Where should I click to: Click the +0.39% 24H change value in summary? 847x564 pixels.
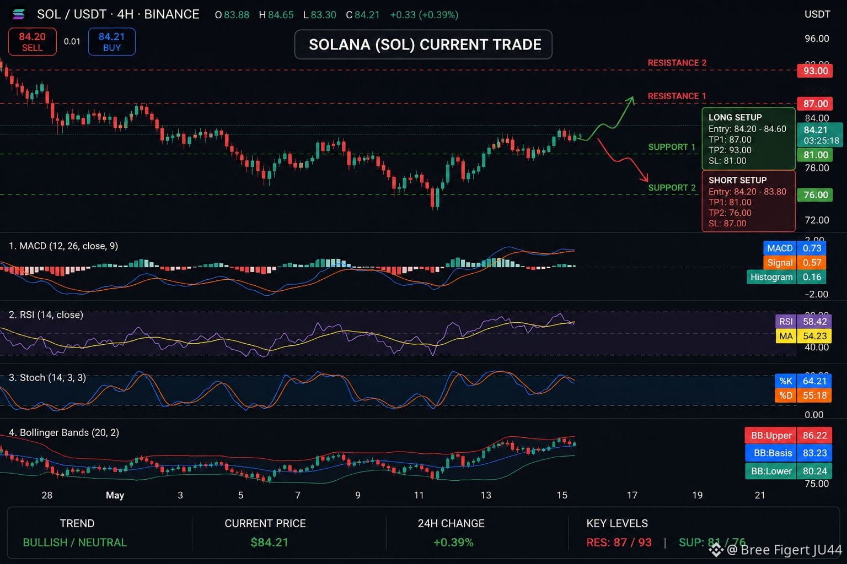453,543
